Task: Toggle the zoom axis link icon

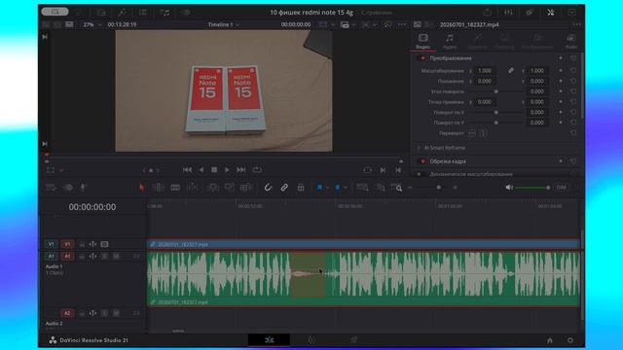Action: [510, 71]
